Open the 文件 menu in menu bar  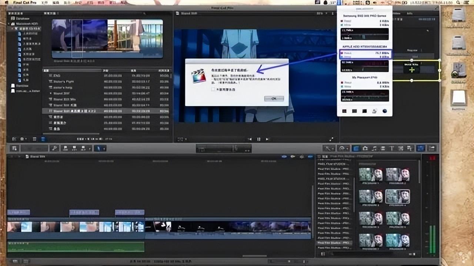point(44,2)
